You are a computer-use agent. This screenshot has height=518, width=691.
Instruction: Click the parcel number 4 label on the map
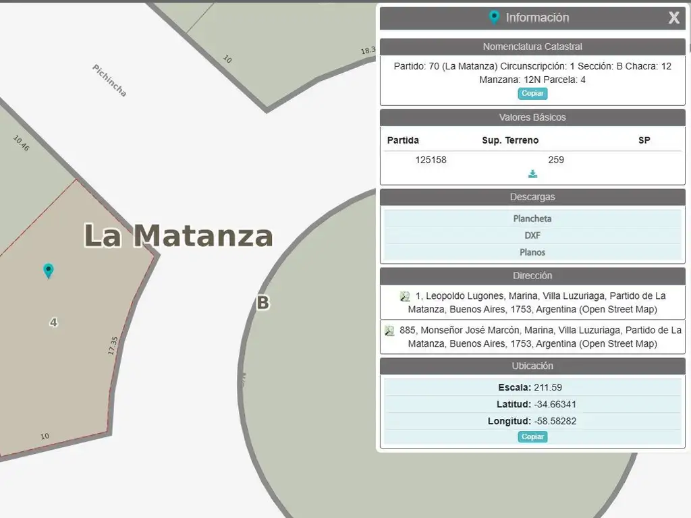(x=53, y=322)
